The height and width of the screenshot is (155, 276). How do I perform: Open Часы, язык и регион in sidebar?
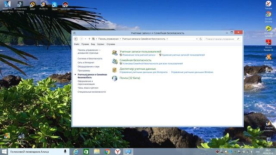(x=88, y=88)
